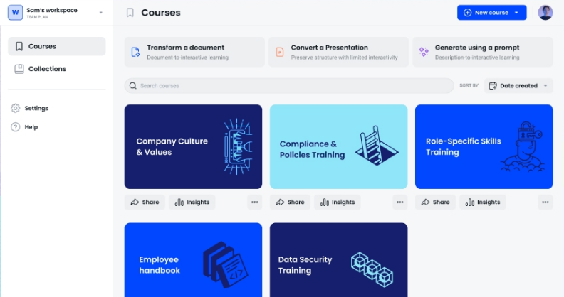Expand the New course dropdown arrow
The width and height of the screenshot is (564, 297).
(516, 13)
